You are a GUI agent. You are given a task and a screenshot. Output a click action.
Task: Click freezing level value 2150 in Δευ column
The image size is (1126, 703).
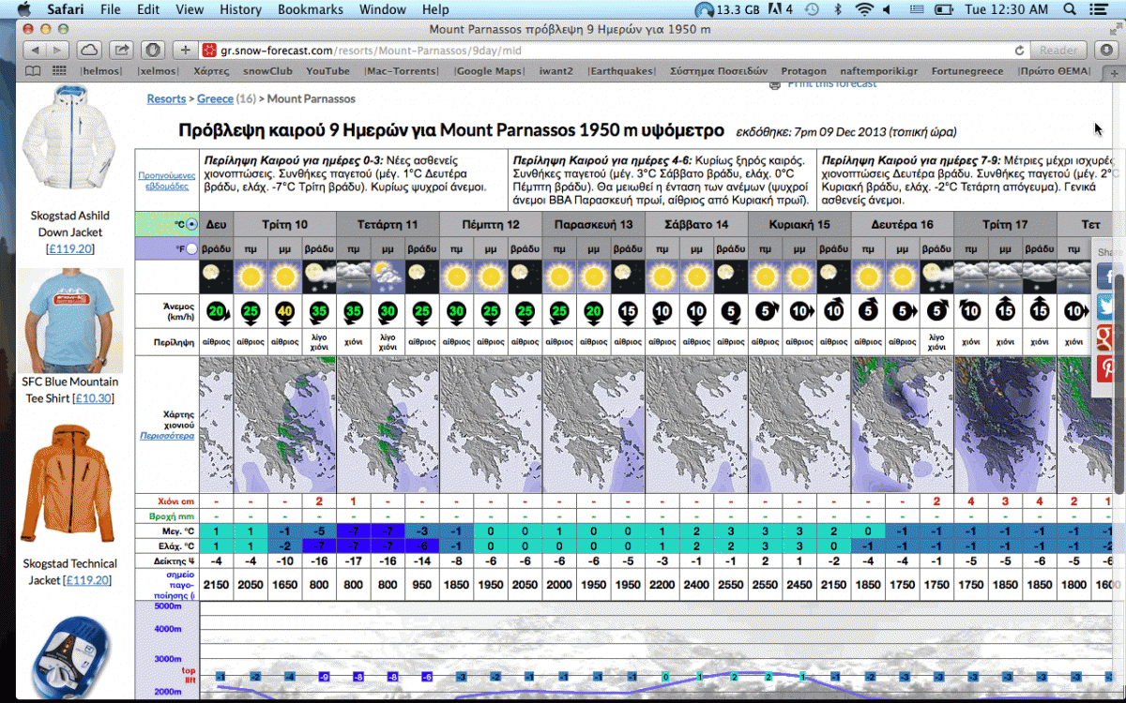point(217,584)
